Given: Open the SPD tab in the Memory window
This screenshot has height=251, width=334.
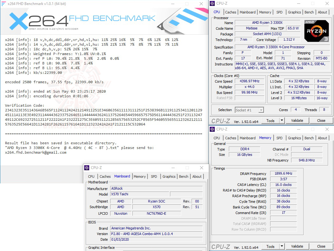Looking at the screenshot, I should (x=279, y=138).
